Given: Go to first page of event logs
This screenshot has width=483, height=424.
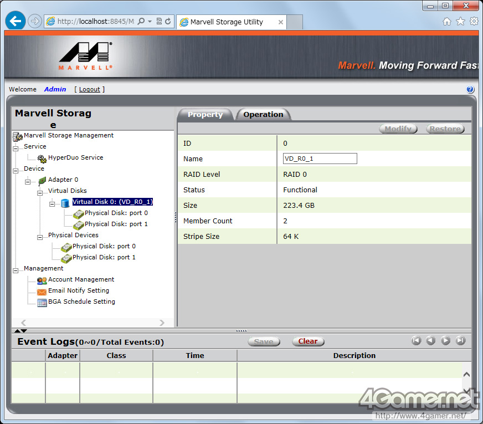Looking at the screenshot, I should click(417, 341).
